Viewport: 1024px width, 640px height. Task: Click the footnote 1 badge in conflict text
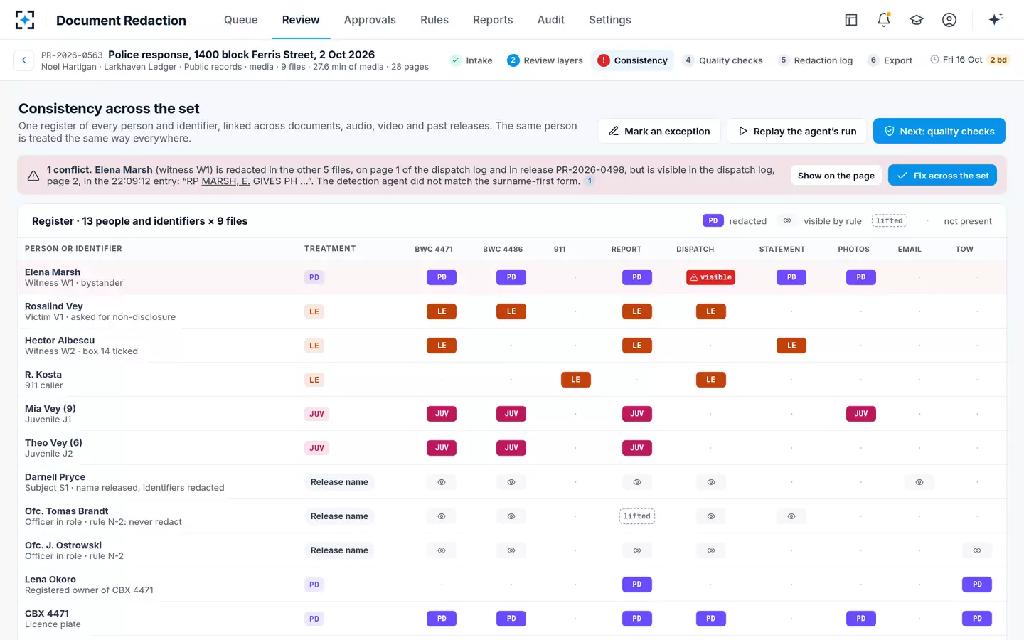pos(589,181)
